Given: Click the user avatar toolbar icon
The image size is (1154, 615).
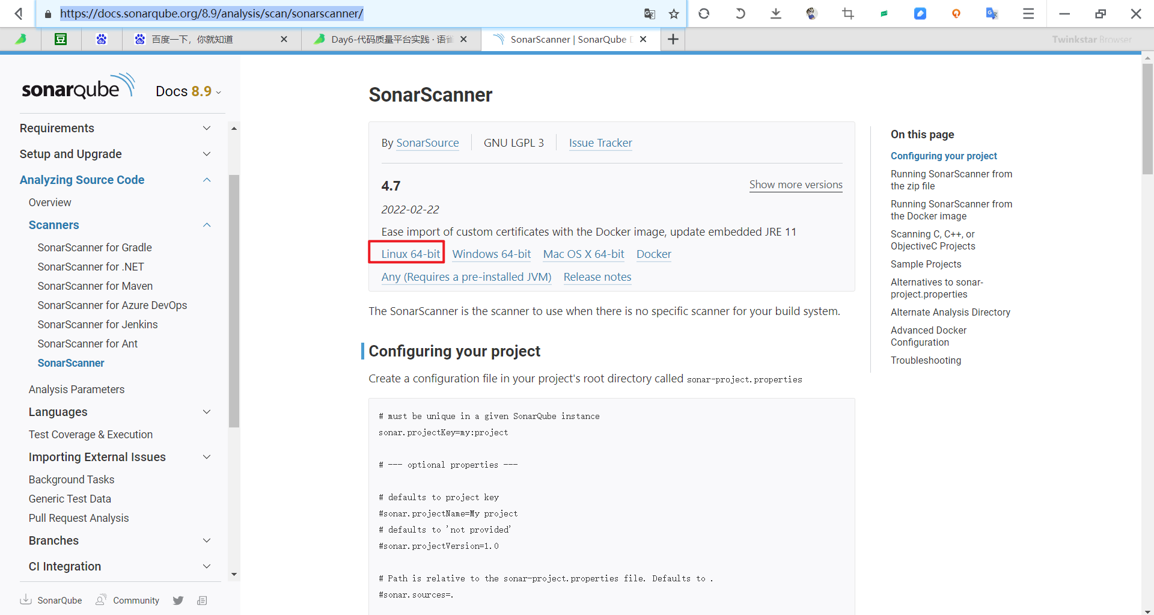Looking at the screenshot, I should click(x=812, y=13).
